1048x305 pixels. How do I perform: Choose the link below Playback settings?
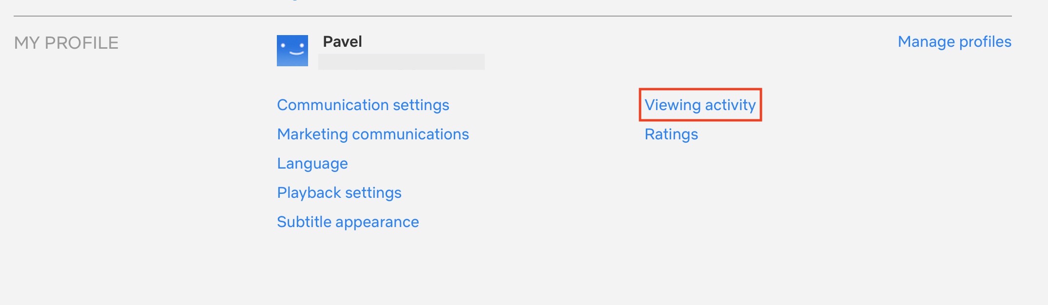(x=348, y=222)
